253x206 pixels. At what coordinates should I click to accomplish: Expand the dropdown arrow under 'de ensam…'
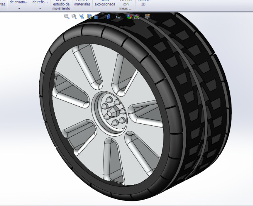coord(19,8)
